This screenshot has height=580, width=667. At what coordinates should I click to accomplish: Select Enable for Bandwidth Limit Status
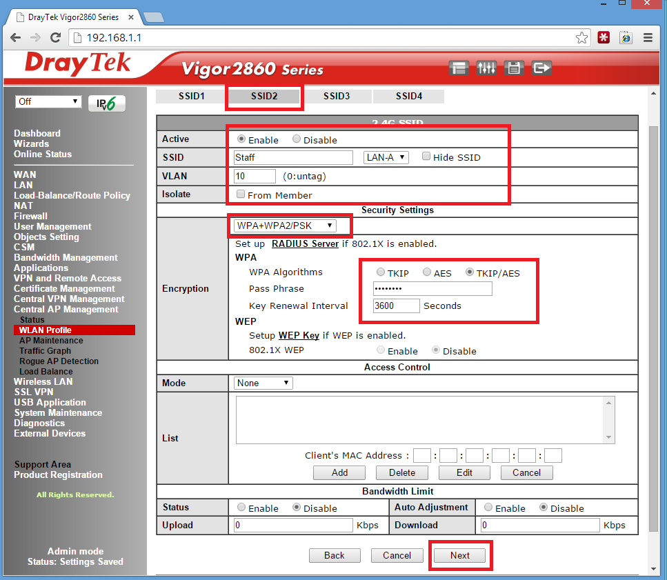pos(241,507)
